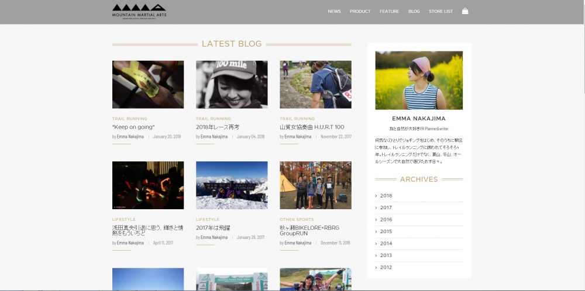Select FEATURE in the navigation bar
Screen dimensions: 585x291
pos(389,11)
